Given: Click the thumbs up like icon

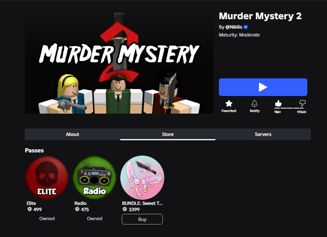Looking at the screenshot, I should point(278,103).
